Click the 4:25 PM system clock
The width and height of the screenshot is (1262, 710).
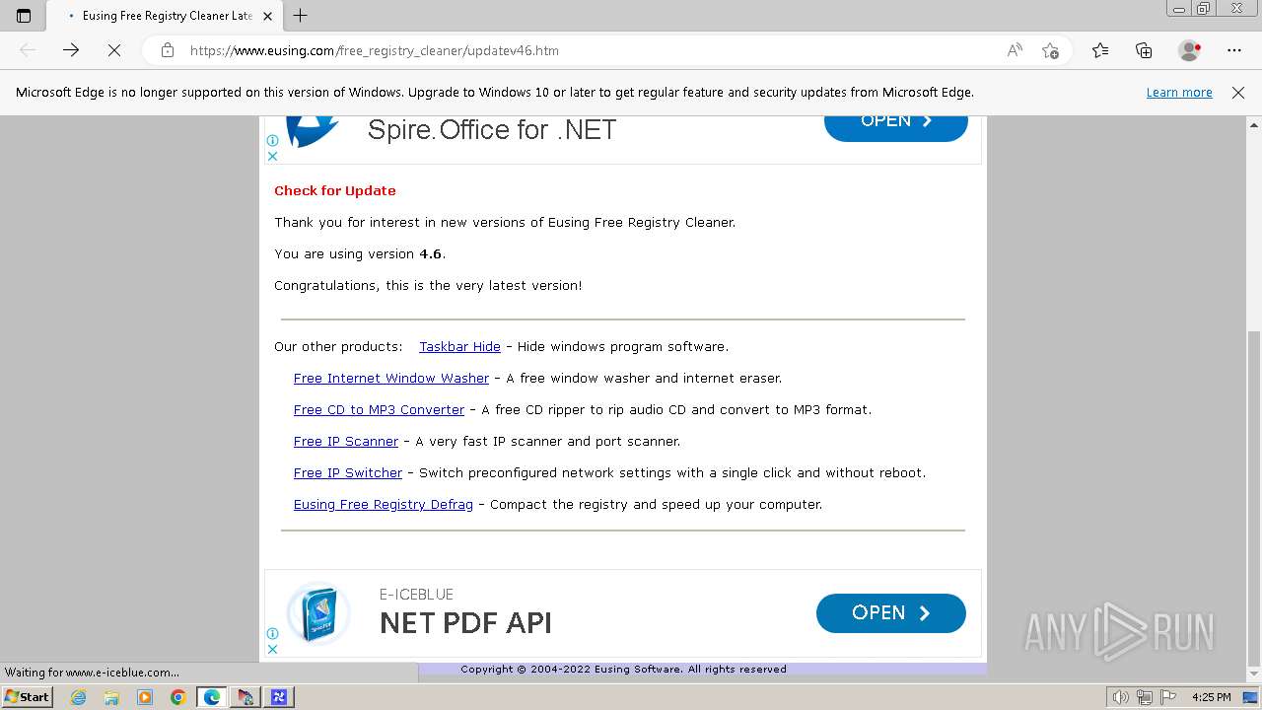1211,697
